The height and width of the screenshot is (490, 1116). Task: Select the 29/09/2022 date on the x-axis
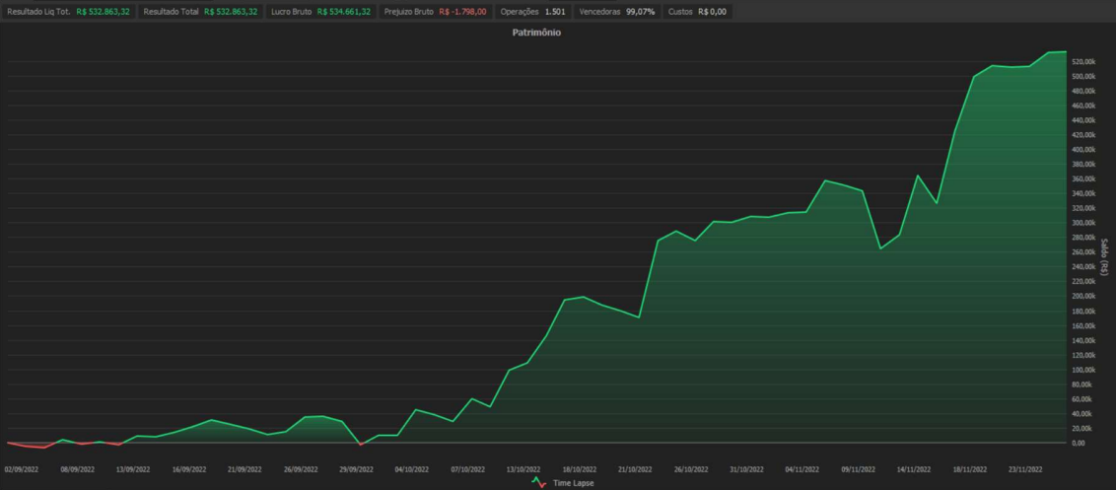pos(356,470)
